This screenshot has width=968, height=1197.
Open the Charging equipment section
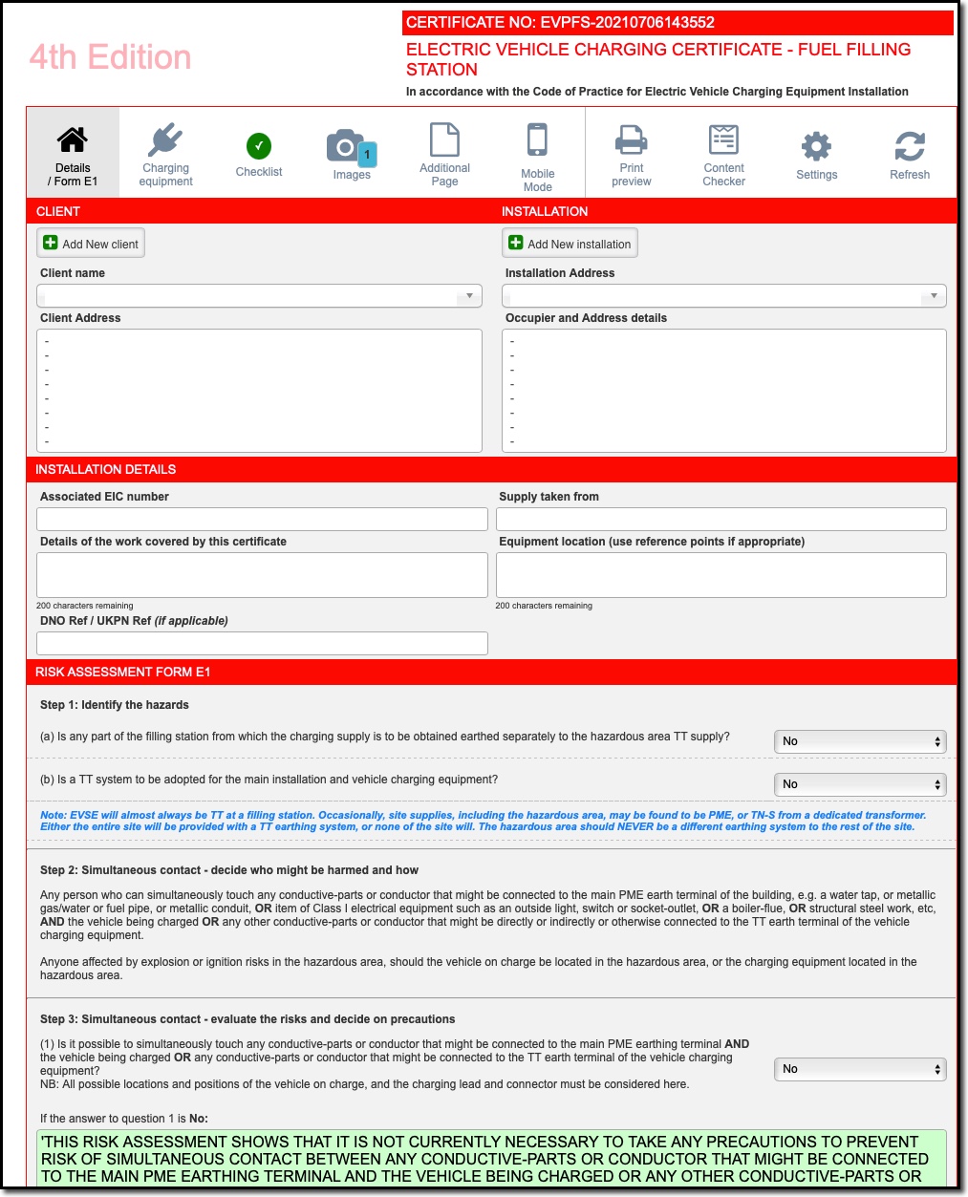pos(164,153)
